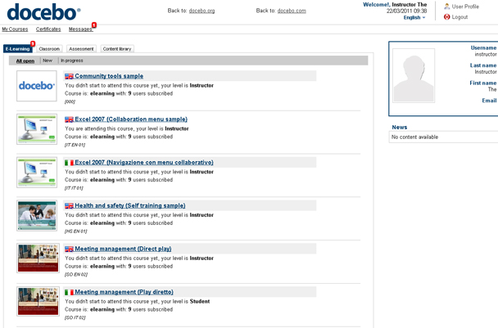Switch to the Content library tab
The height and width of the screenshot is (328, 498).
[117, 49]
